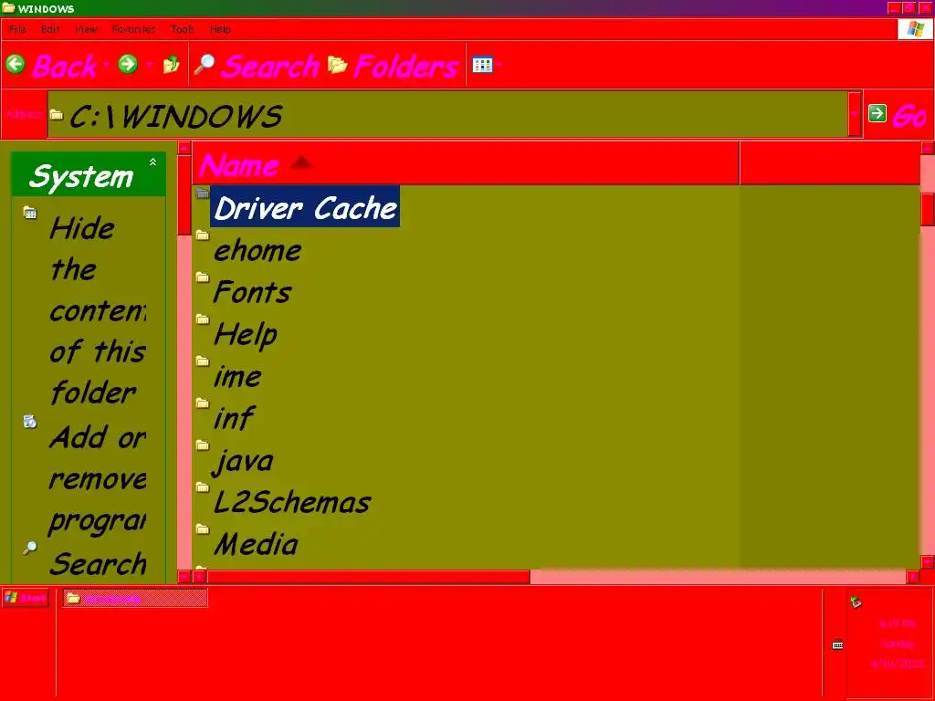This screenshot has width=935, height=701.
Task: Click the horizontal scrollbar left arrow
Action: (x=199, y=577)
